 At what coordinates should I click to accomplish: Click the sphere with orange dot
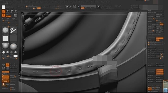13,46
